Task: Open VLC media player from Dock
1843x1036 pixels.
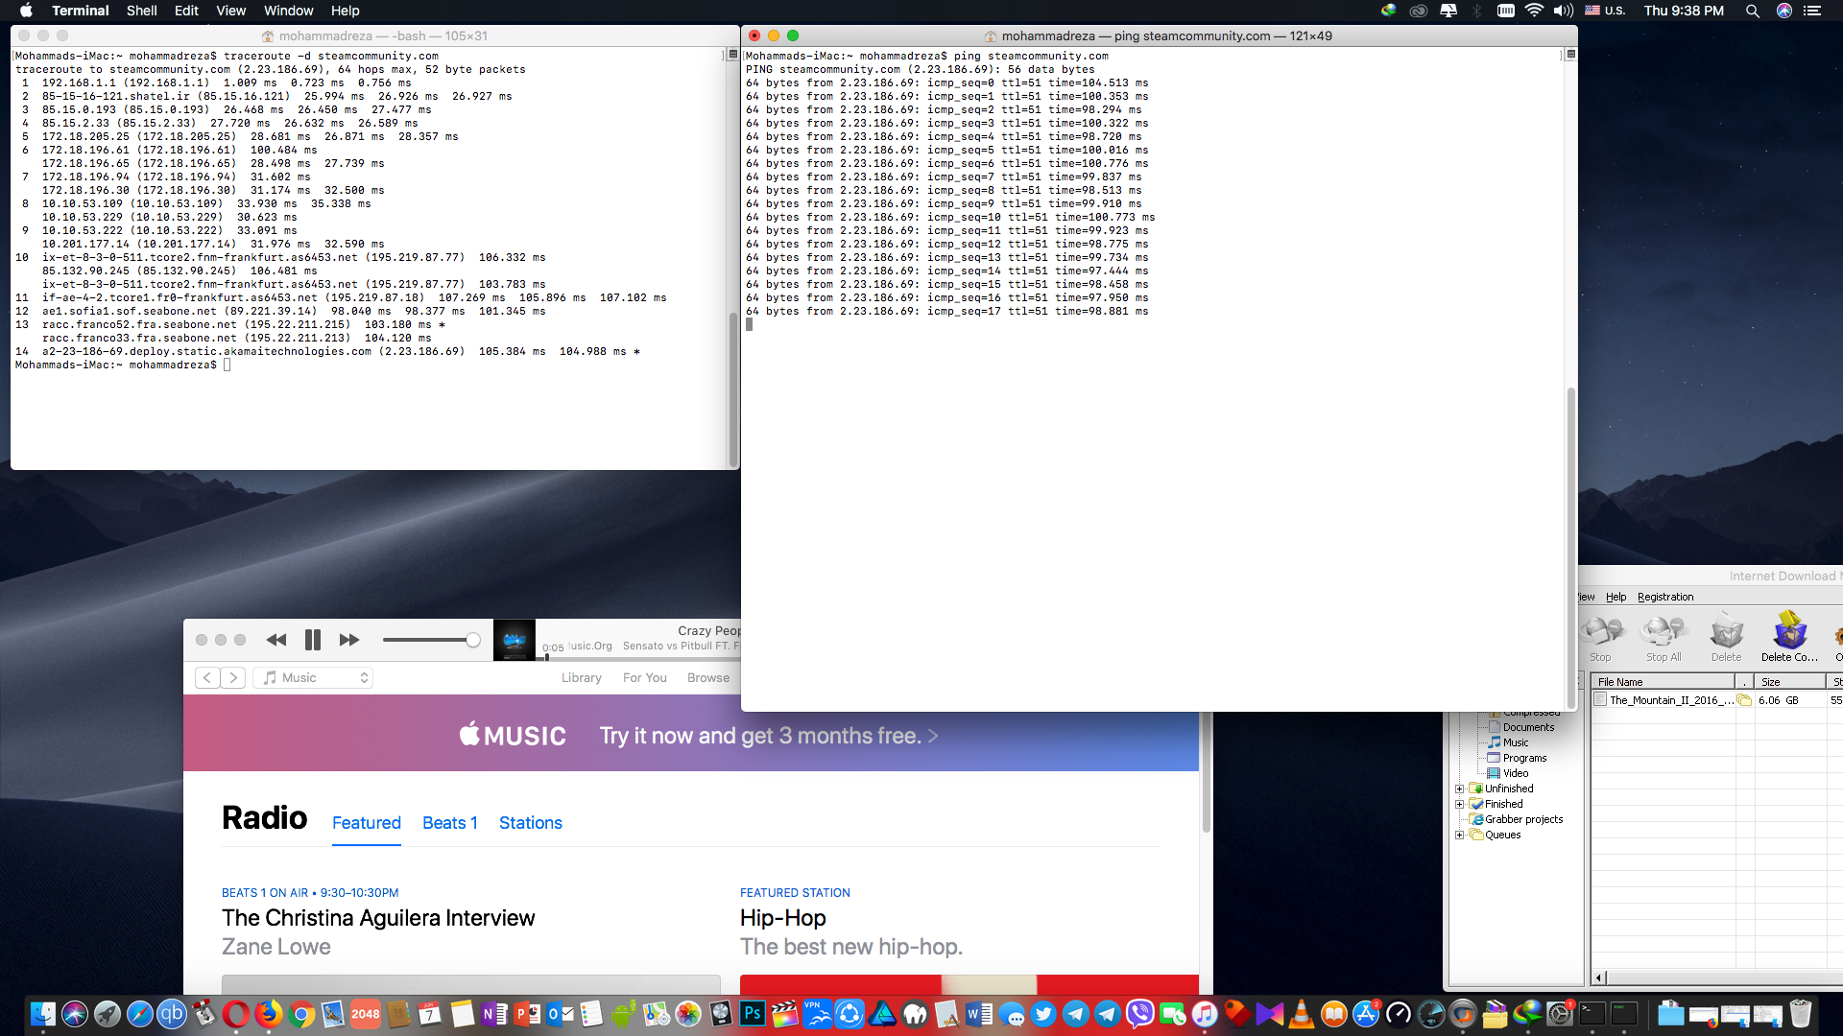Action: tap(1302, 1014)
